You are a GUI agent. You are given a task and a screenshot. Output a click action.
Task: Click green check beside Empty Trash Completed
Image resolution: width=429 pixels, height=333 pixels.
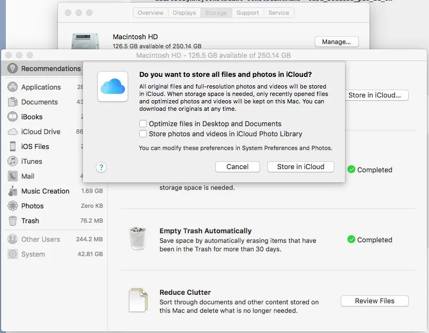[x=351, y=239]
